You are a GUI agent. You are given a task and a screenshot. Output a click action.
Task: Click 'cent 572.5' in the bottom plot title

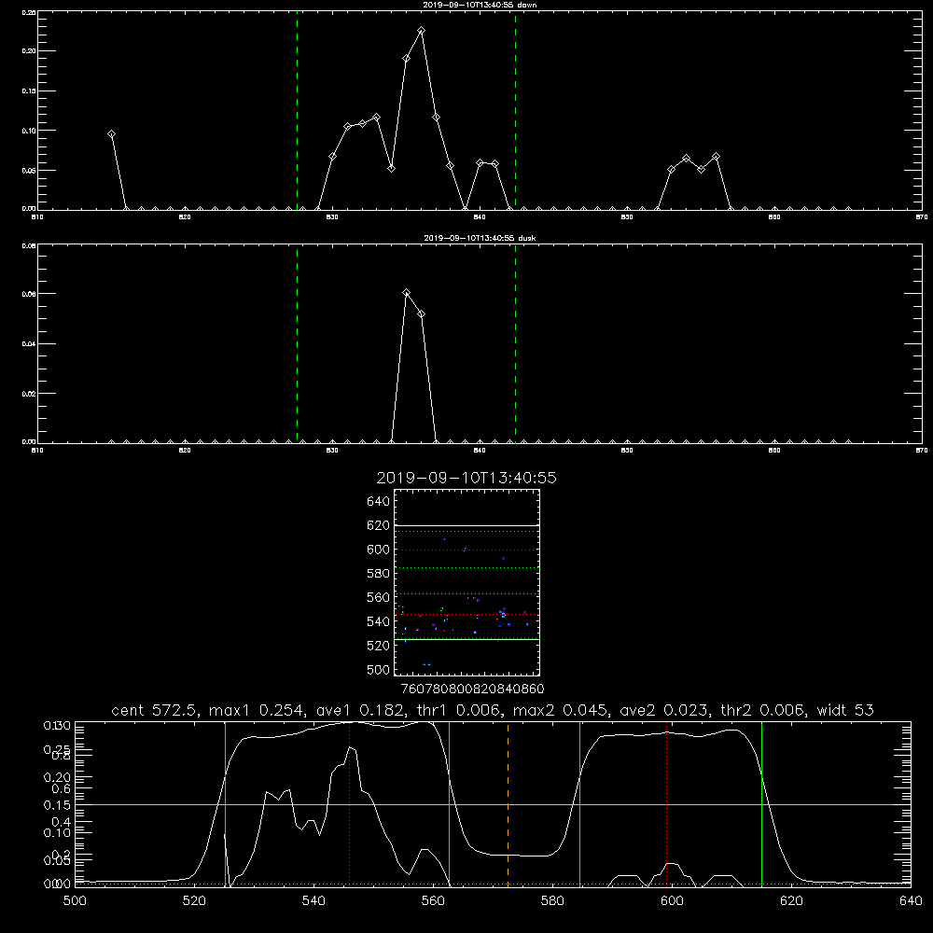click(157, 710)
